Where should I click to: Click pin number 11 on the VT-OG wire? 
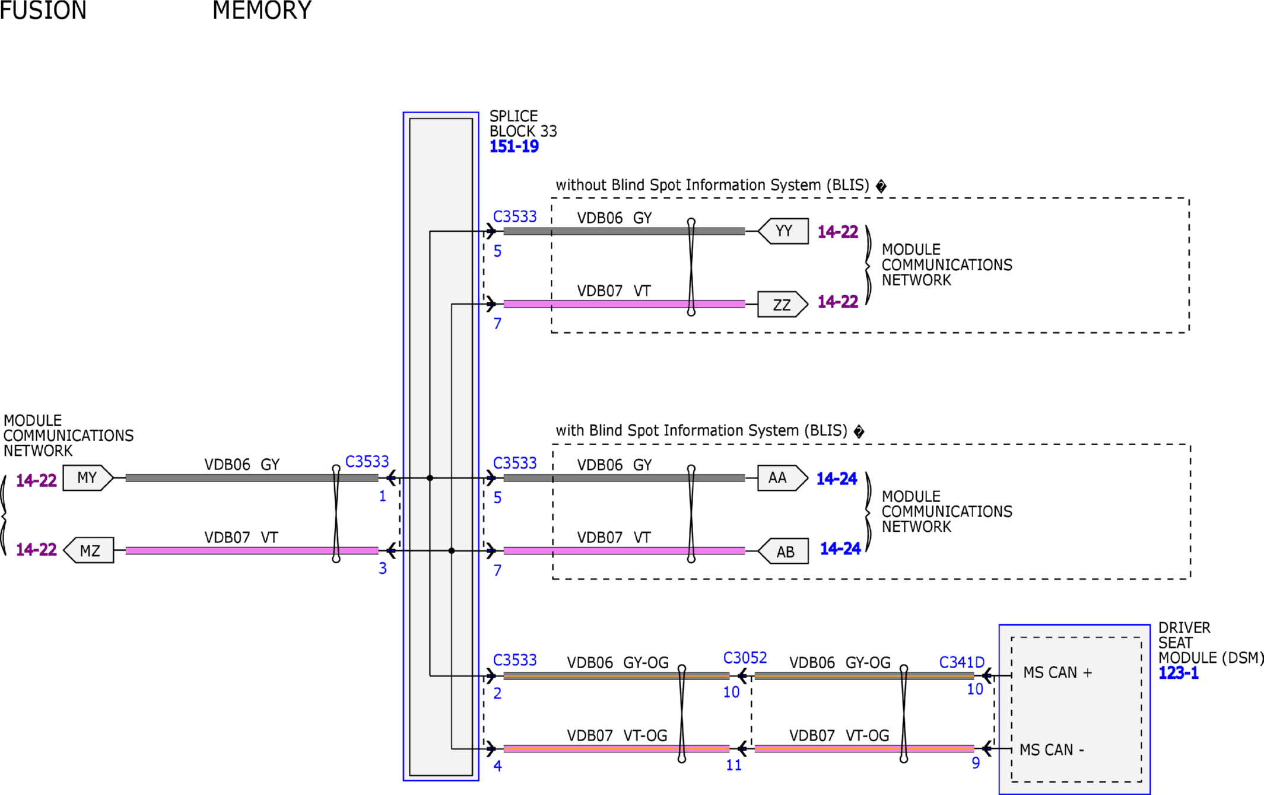[x=734, y=765]
